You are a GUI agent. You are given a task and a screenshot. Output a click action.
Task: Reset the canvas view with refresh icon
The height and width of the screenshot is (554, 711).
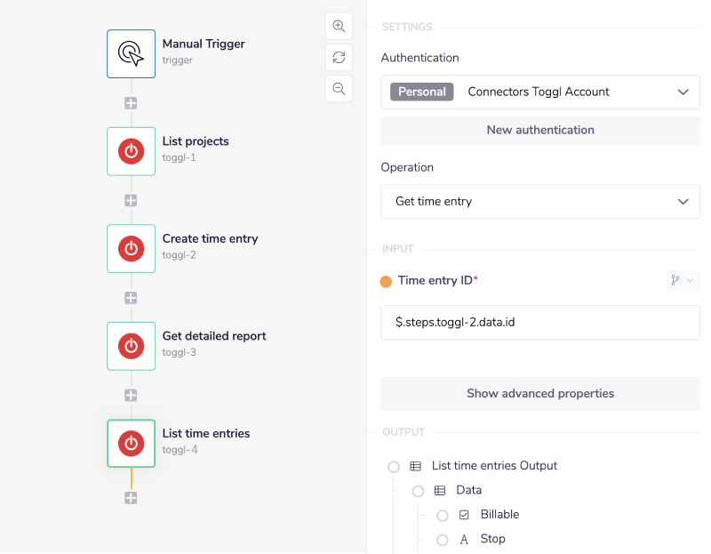[339, 57]
